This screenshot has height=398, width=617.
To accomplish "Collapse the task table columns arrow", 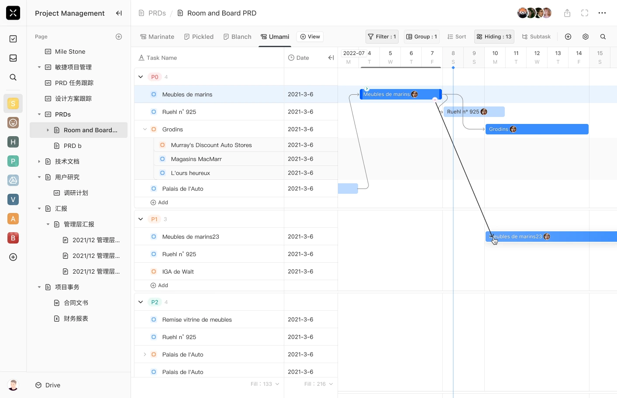I will (x=331, y=58).
